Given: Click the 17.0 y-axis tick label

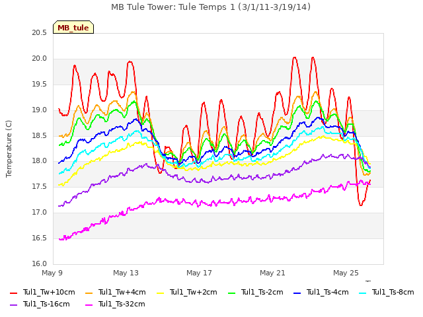Looking at the screenshot, I should (x=40, y=213).
